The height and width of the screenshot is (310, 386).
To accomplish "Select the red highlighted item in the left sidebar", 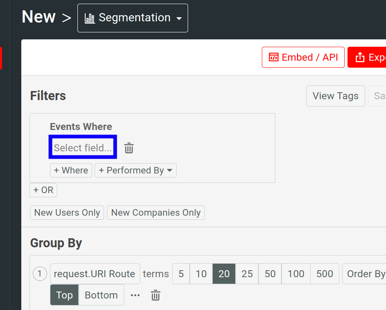I will 2,58.
